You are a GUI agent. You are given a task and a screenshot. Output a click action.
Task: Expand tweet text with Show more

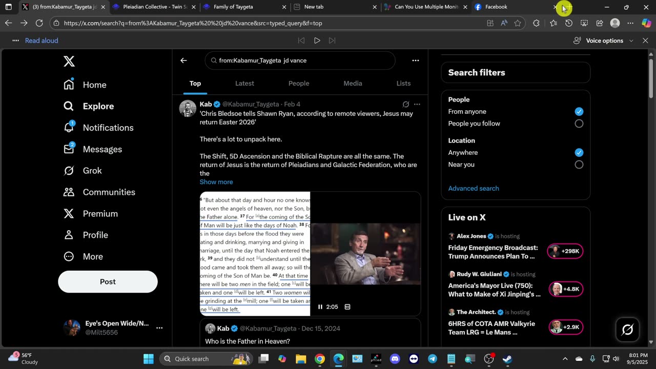pos(216,182)
